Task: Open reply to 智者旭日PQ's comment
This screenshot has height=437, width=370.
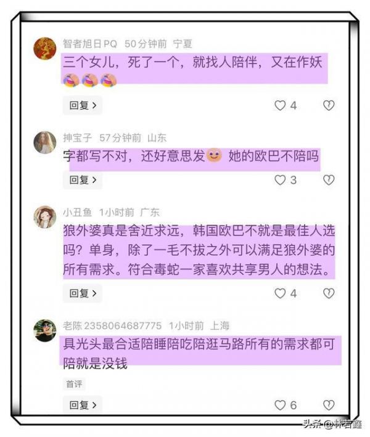Action: (83, 105)
